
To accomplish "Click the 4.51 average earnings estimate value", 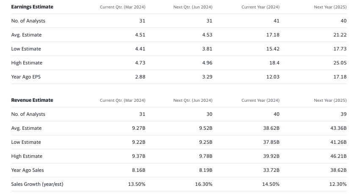I will point(140,35).
